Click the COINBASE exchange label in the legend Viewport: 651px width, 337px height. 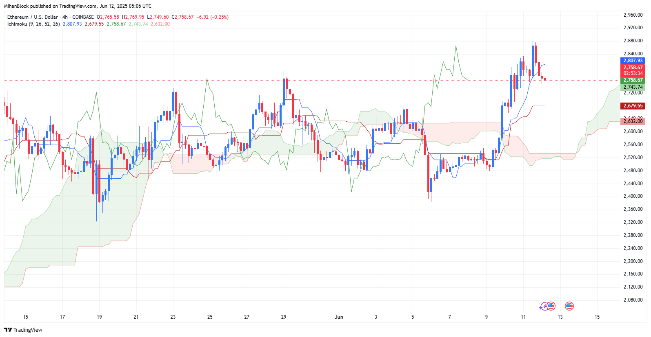[83, 17]
